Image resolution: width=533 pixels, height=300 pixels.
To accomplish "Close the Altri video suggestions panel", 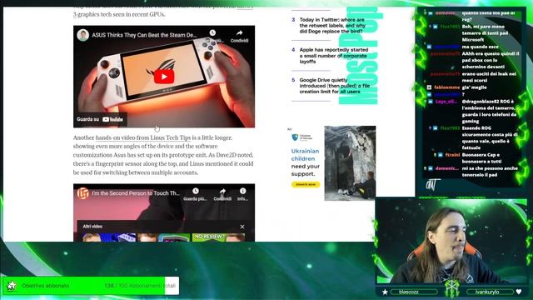I will pyautogui.click(x=242, y=227).
